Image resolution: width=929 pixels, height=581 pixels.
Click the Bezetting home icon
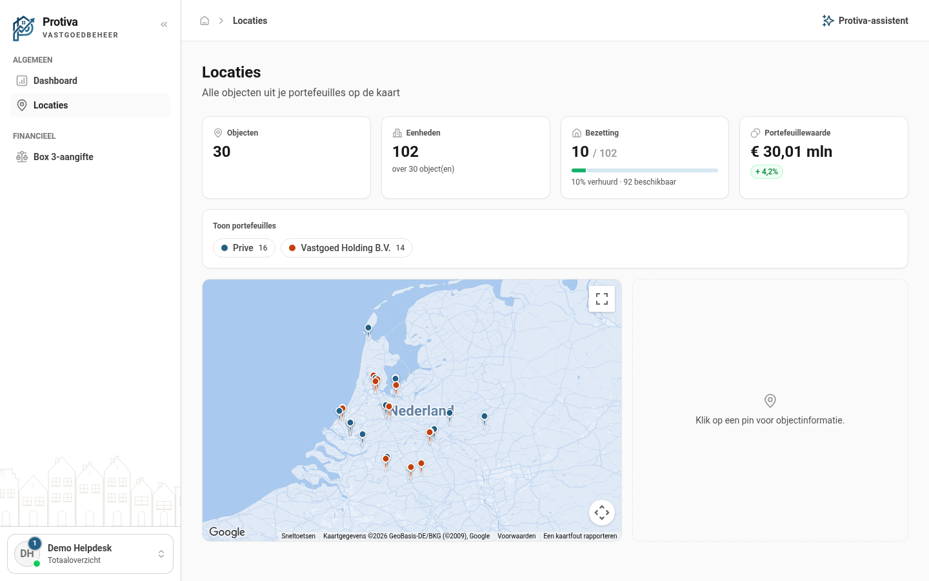tap(577, 133)
